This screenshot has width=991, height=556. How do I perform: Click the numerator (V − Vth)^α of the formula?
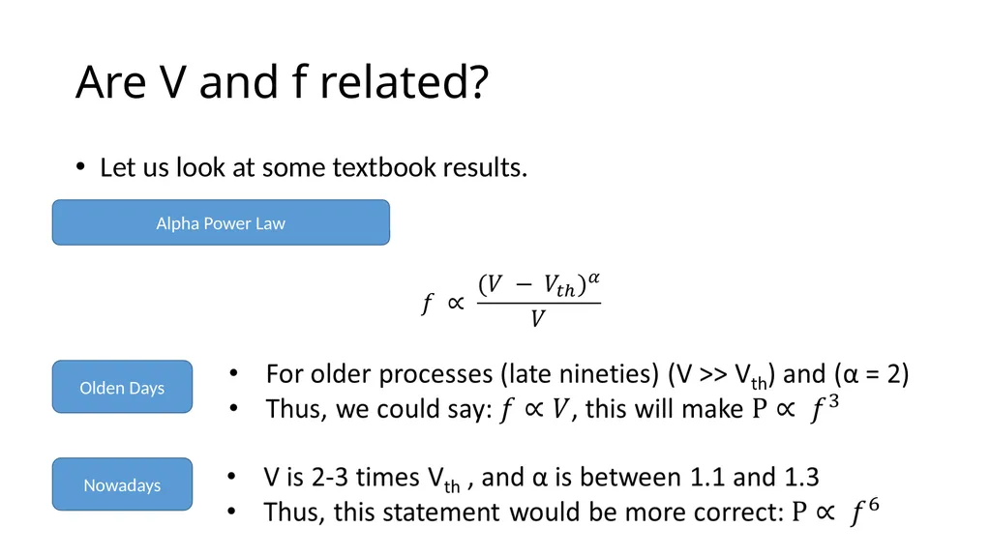(538, 285)
